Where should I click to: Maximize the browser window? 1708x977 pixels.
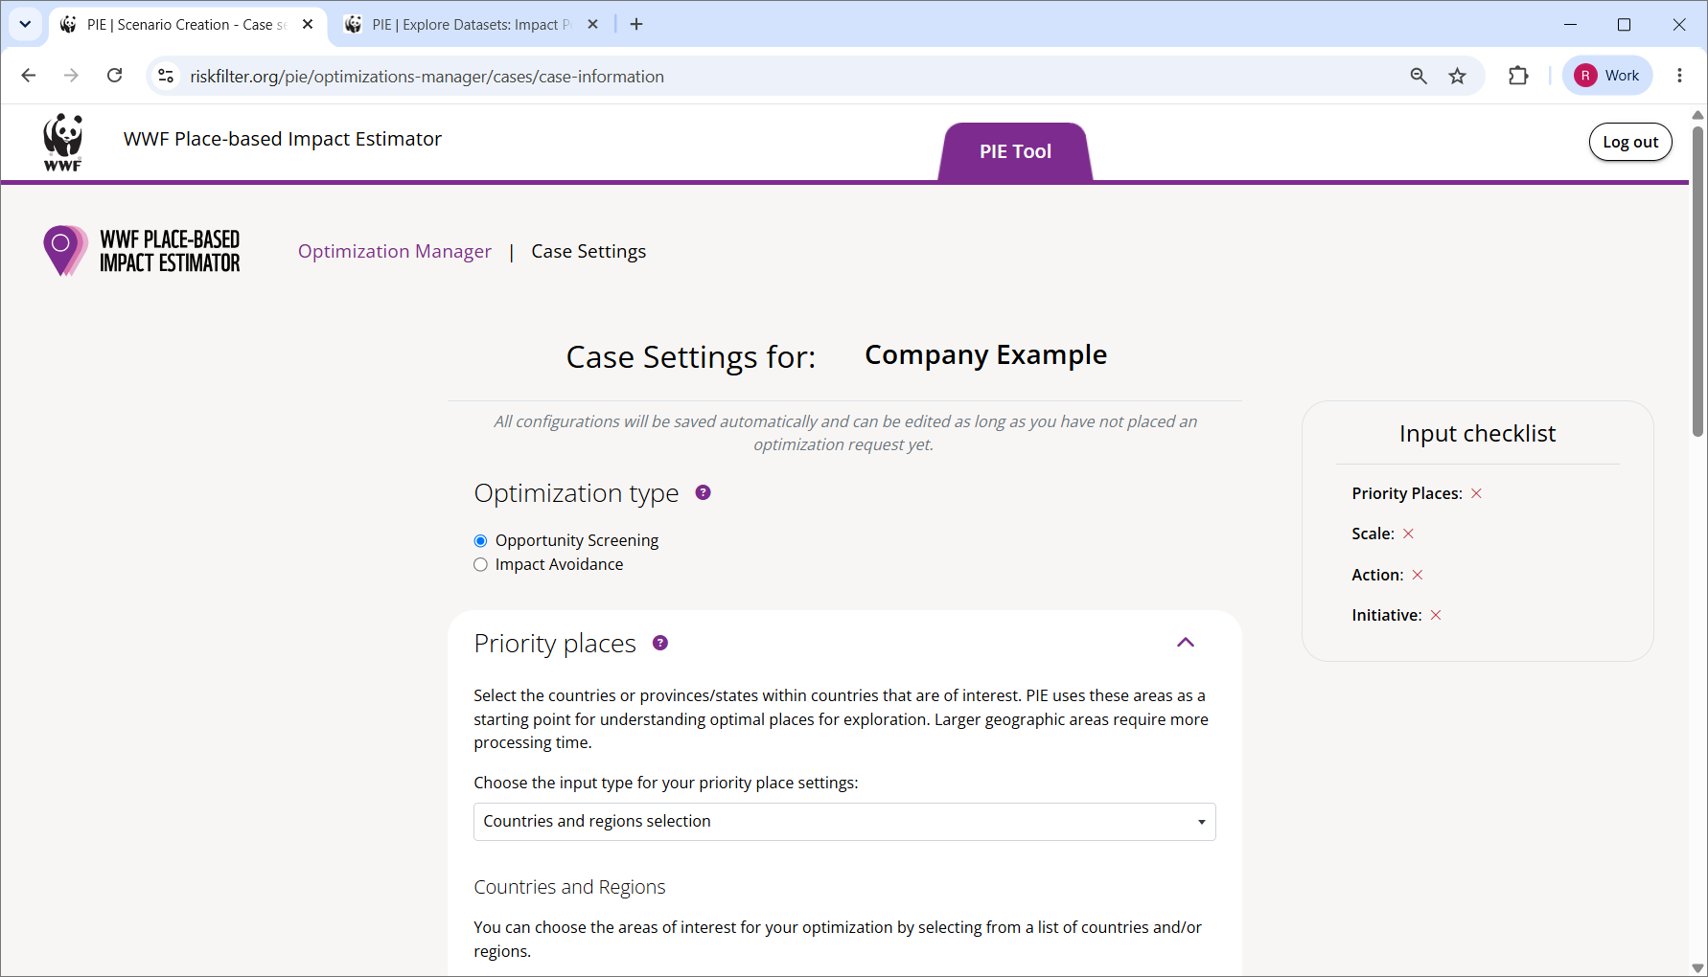pos(1624,24)
